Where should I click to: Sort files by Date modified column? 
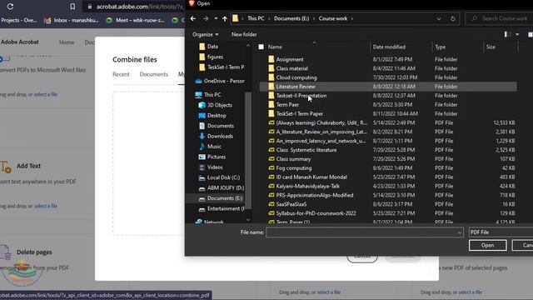pyautogui.click(x=389, y=47)
